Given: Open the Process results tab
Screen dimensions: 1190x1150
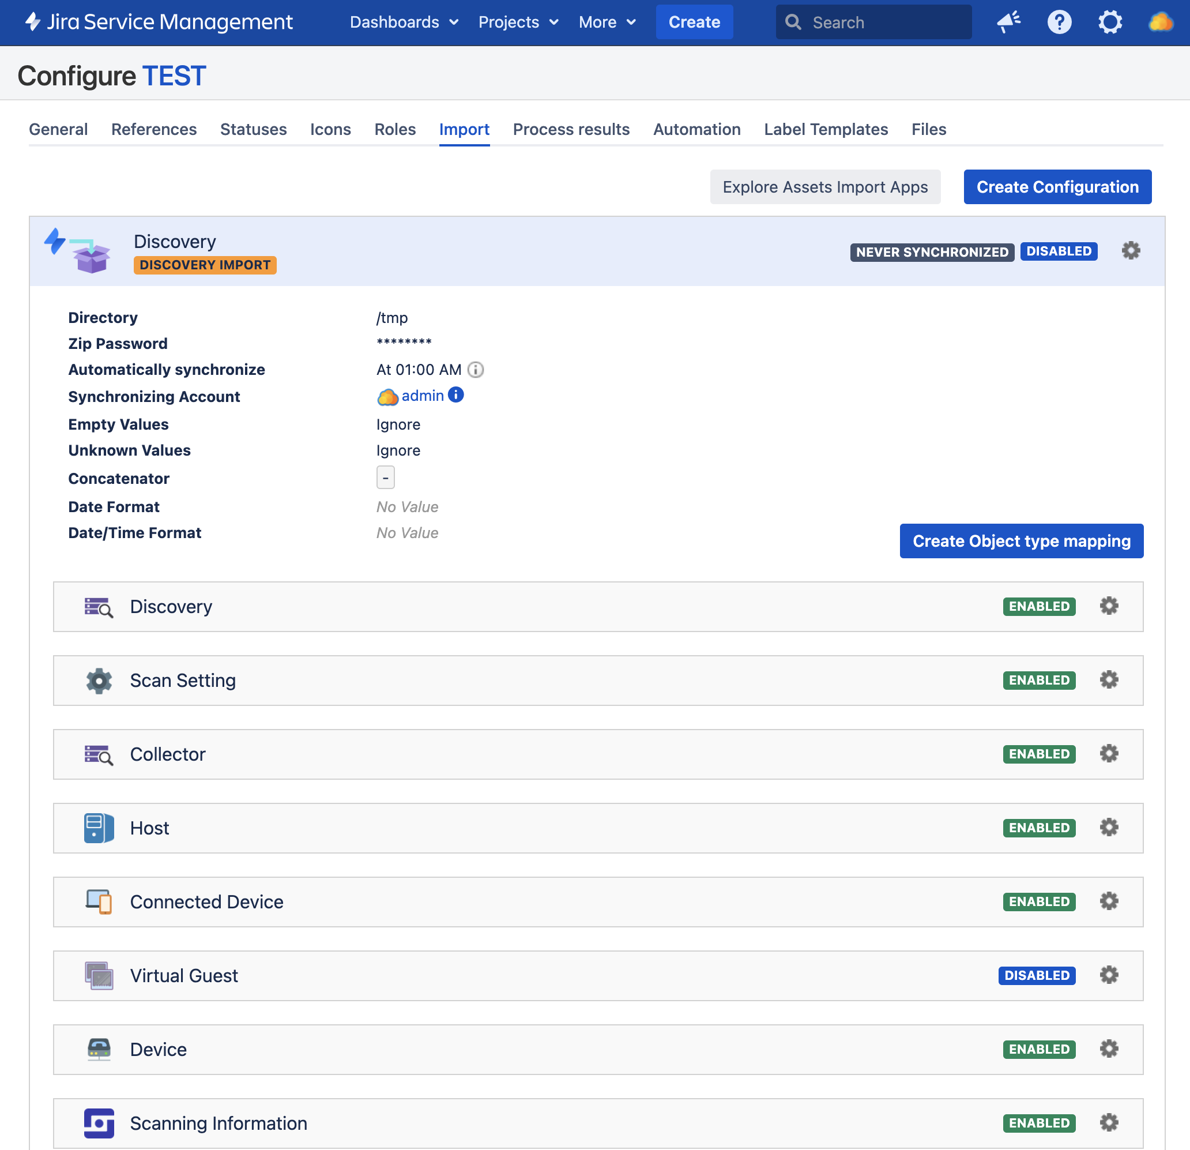Looking at the screenshot, I should coord(571,129).
